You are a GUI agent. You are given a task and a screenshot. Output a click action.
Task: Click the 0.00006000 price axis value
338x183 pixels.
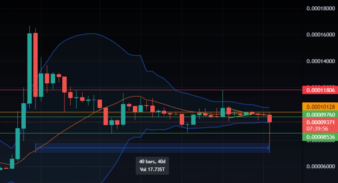click(x=321, y=167)
